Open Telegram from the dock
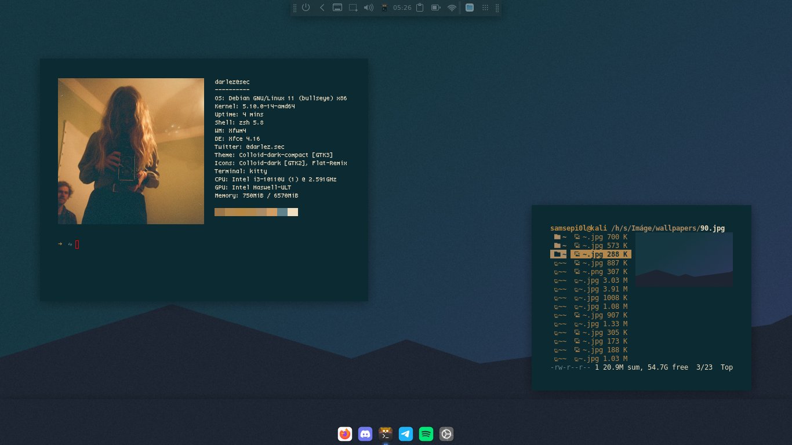Viewport: 792px width, 445px height. tap(406, 433)
